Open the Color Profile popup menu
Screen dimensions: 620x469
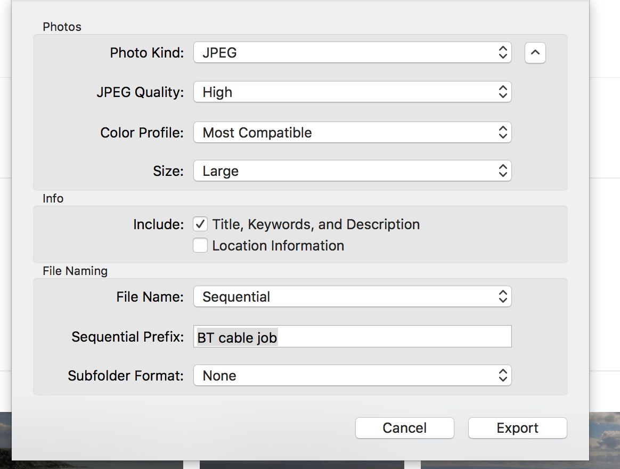(x=352, y=133)
